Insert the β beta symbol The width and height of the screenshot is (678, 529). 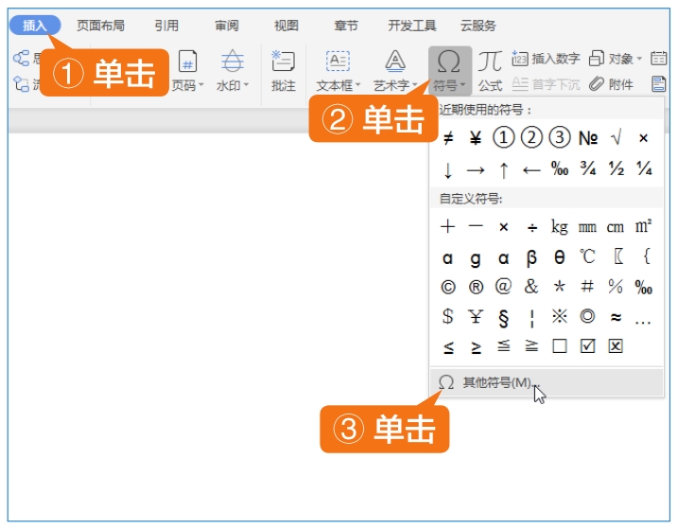(x=531, y=258)
